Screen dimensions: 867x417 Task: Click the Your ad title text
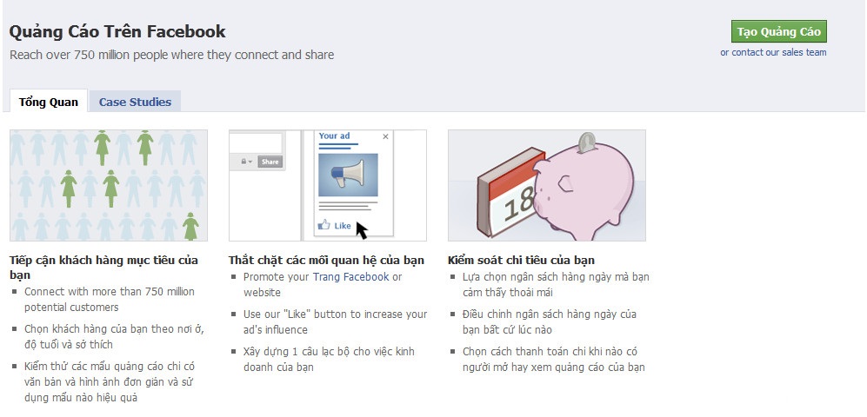pos(334,136)
